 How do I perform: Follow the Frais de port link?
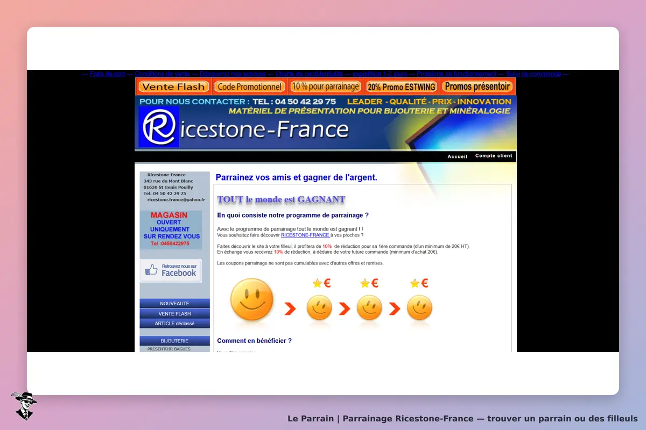pos(108,74)
